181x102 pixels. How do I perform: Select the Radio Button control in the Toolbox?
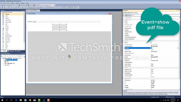pyautogui.click(x=8, y=36)
